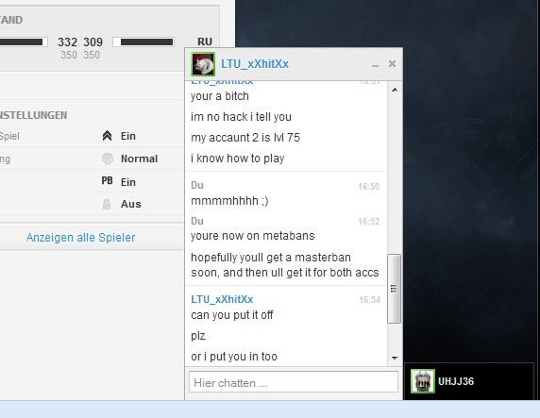
Task: Click the 16:52 timestamp
Action: click(x=369, y=221)
